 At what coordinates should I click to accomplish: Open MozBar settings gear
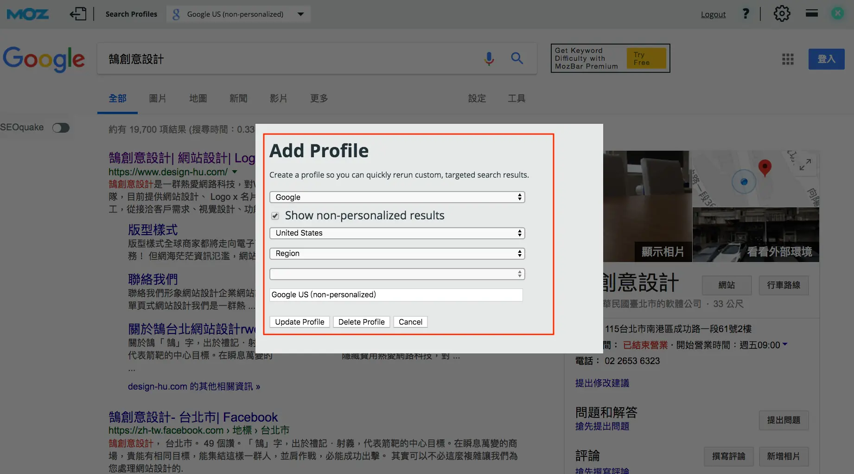782,14
